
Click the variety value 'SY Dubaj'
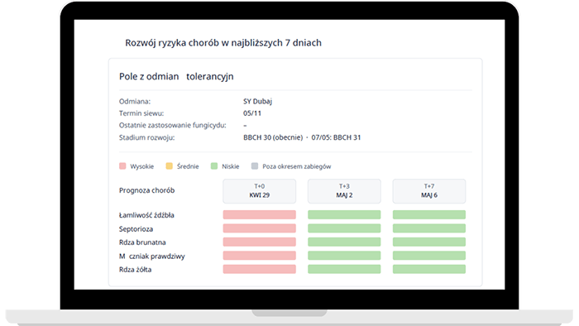click(258, 101)
